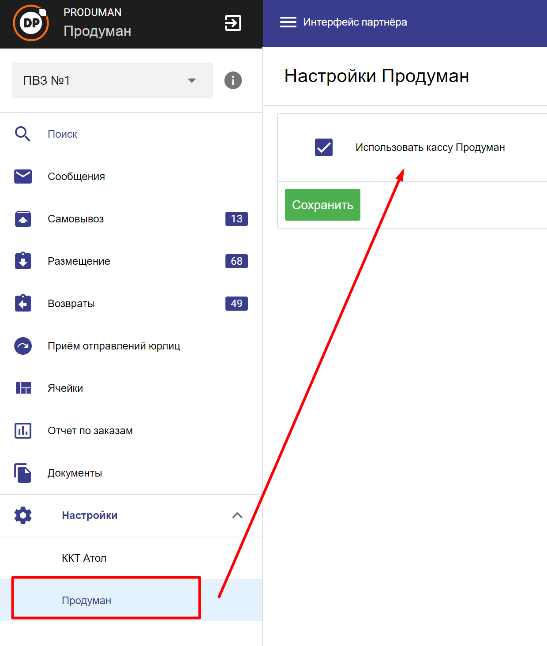
Task: Toggle Использовать кассу Продуман checkbox
Action: (x=324, y=147)
